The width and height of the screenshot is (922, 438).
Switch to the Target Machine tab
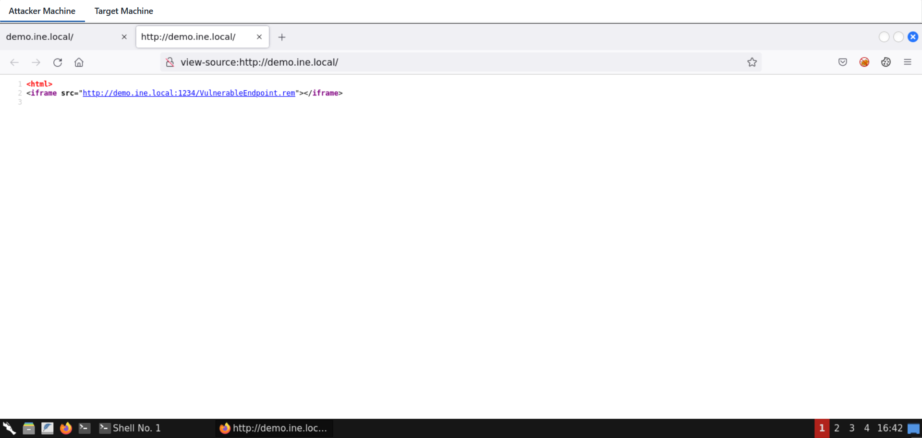(x=123, y=11)
